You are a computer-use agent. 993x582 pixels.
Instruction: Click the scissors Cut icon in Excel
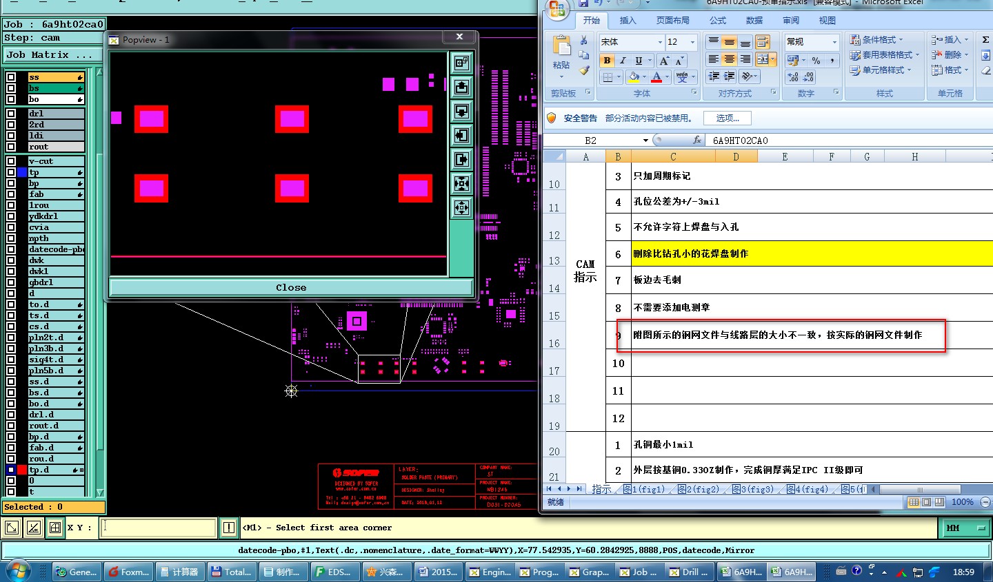584,41
